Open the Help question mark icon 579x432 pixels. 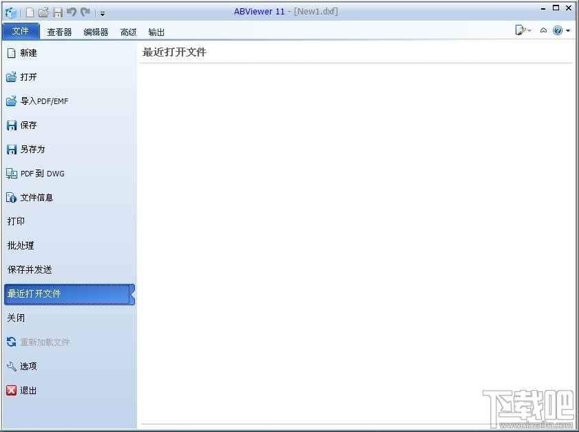pyautogui.click(x=557, y=30)
